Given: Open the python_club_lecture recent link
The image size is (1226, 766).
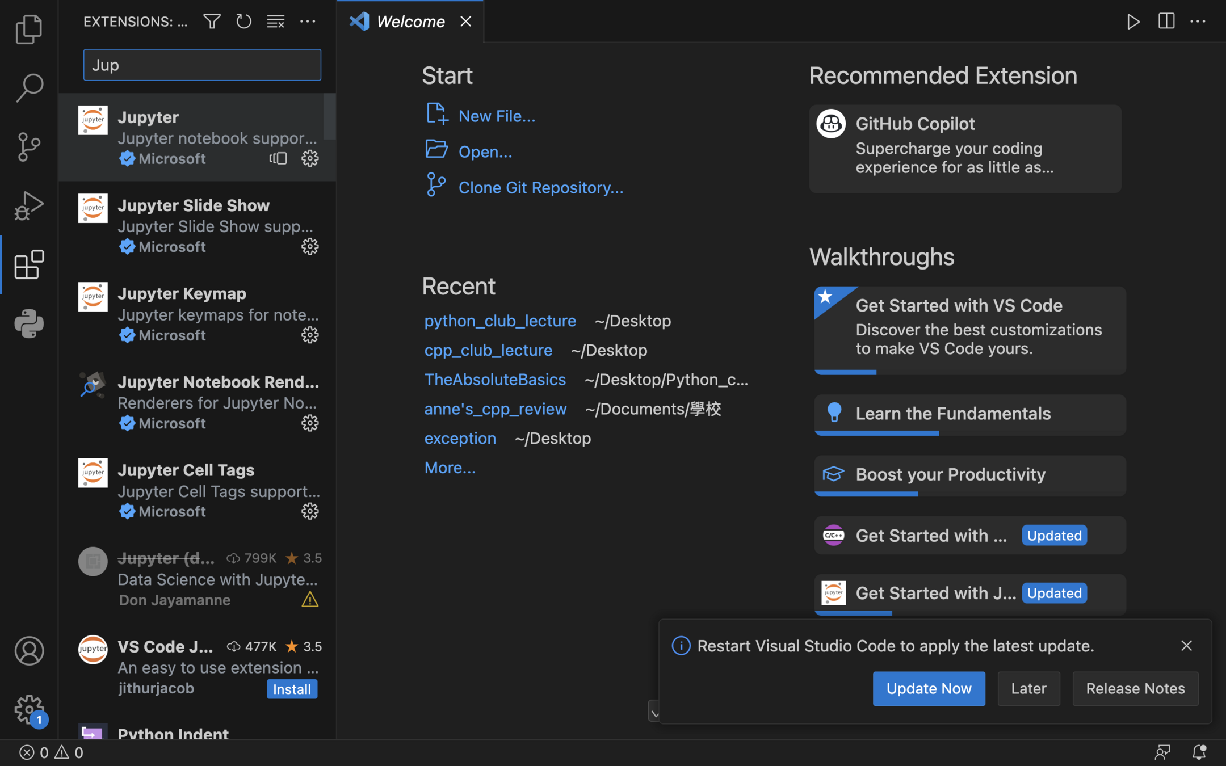Looking at the screenshot, I should [500, 321].
